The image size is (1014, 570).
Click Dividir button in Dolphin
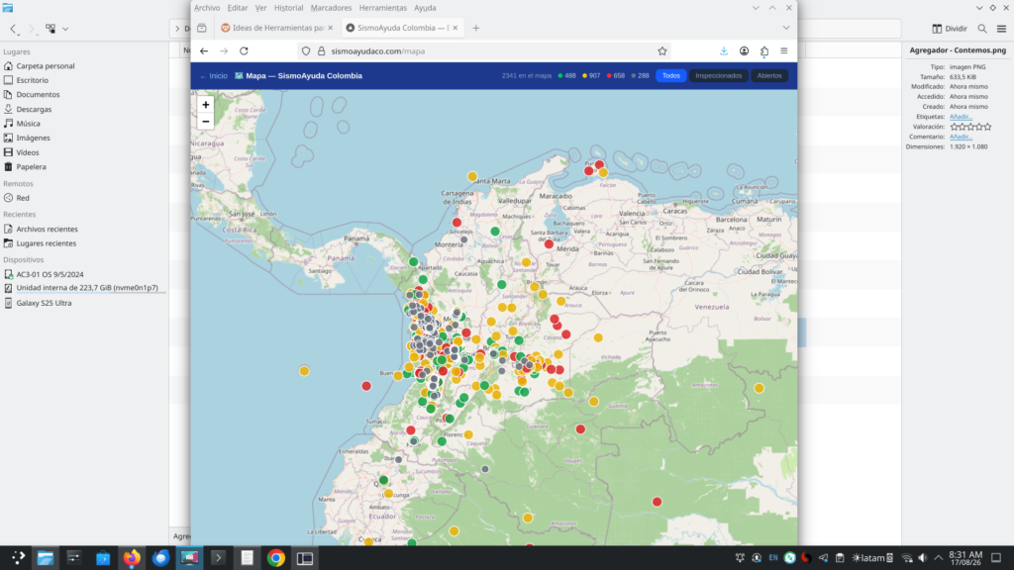pos(950,29)
